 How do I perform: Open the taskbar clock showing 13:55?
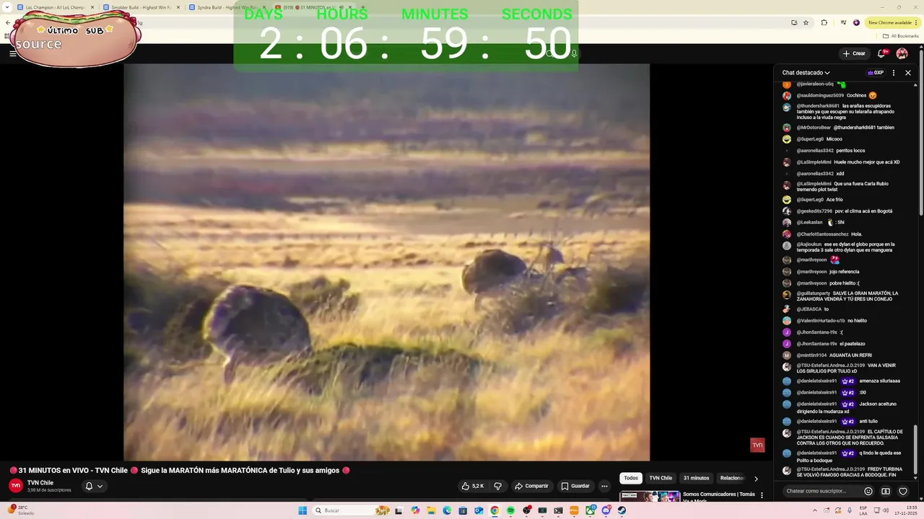[x=906, y=510]
